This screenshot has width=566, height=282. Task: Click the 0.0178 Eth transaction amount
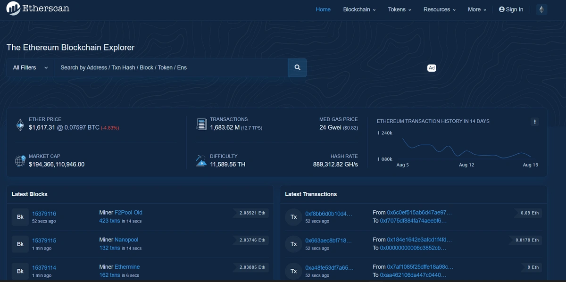(526, 240)
